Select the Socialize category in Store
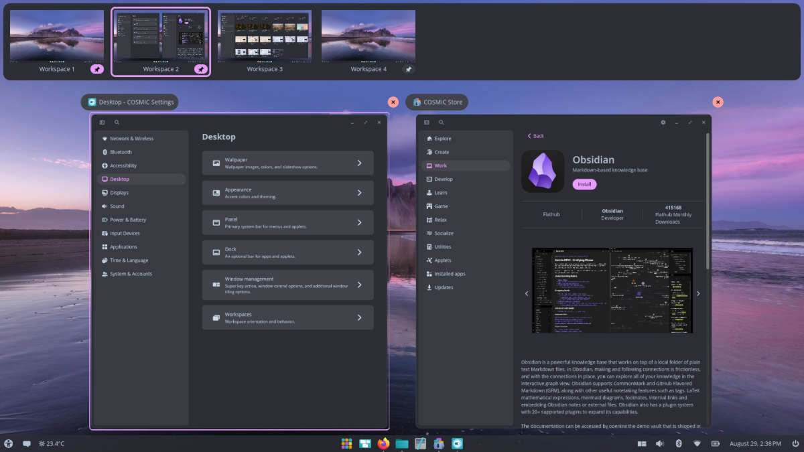 [466, 233]
